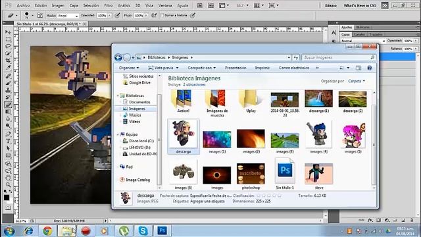The width and height of the screenshot is (421, 237).
Task: Open the character panel 'A' icon
Action: click(334, 33)
